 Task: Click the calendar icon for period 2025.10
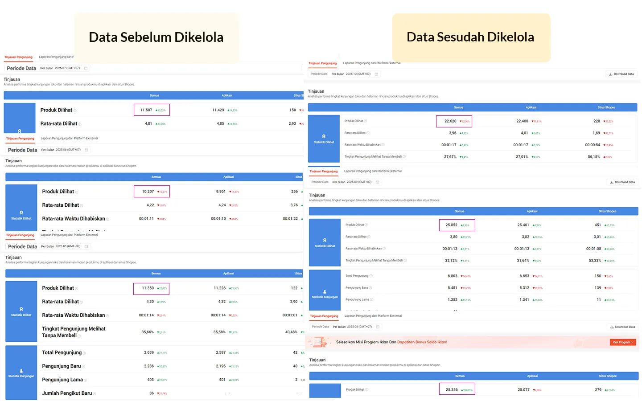pyautogui.click(x=376, y=74)
